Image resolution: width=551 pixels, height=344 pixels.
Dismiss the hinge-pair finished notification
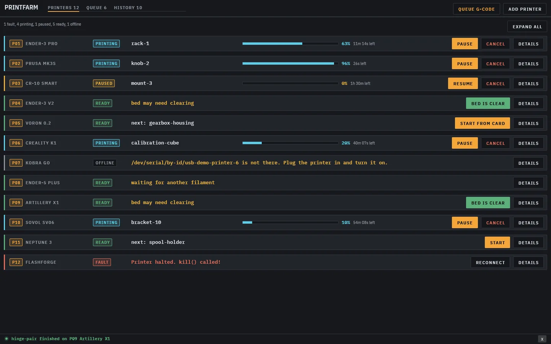click(x=542, y=339)
